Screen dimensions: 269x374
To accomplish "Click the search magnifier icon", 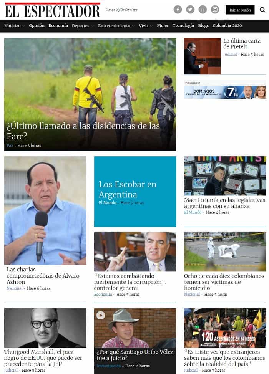I will (x=262, y=10).
